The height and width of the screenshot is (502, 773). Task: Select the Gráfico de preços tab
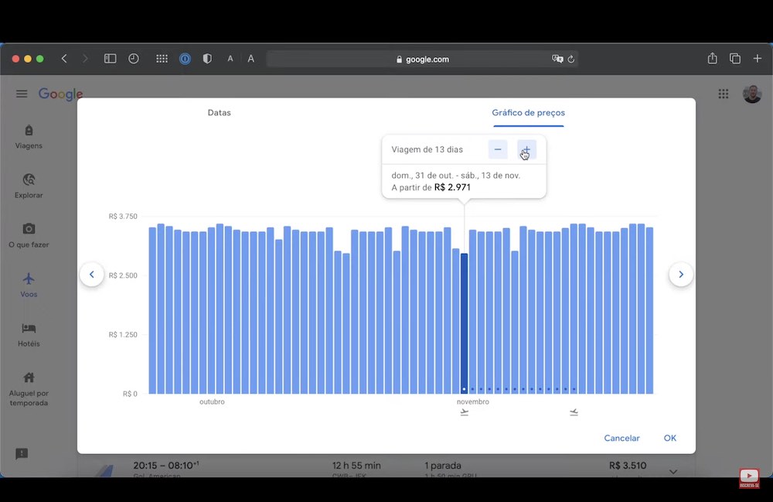pyautogui.click(x=528, y=112)
